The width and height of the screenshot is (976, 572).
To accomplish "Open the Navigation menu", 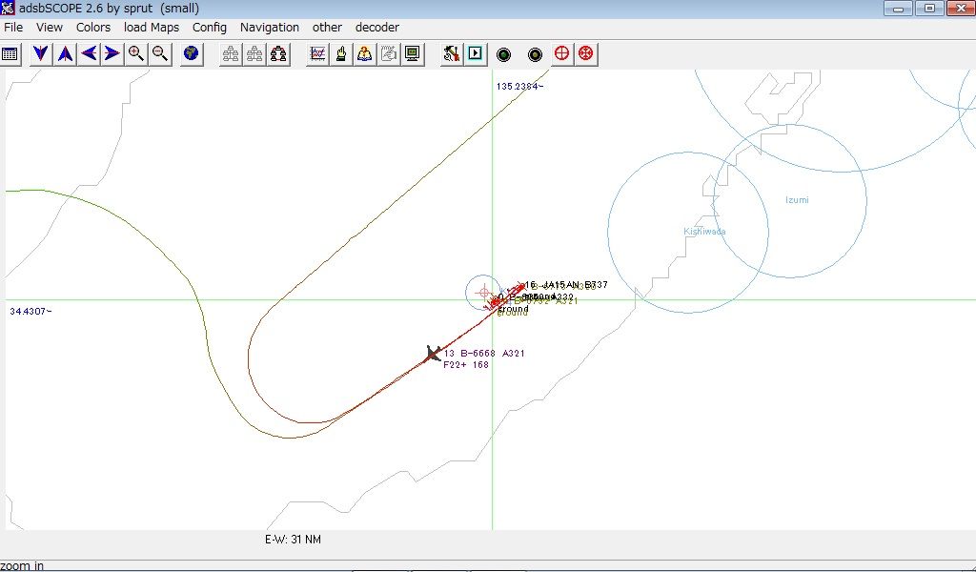I will click(x=270, y=27).
